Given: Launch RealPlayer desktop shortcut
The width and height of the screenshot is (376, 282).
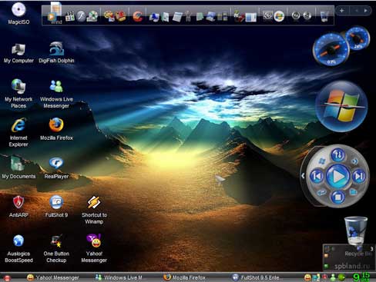Looking at the screenshot, I should (x=56, y=168).
